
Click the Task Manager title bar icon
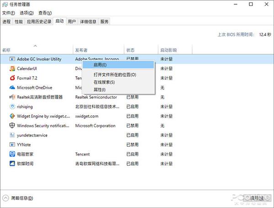(x=5, y=5)
